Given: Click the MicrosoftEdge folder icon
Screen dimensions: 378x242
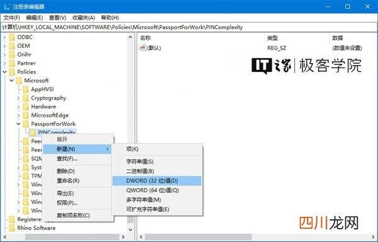Looking at the screenshot, I should [26, 115].
